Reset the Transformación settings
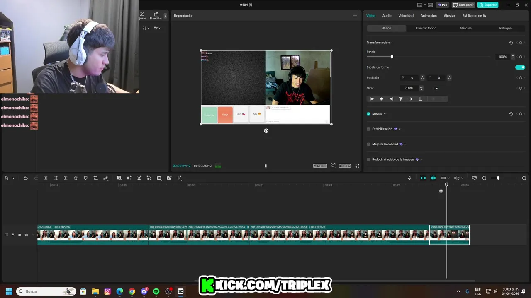 [x=511, y=43]
